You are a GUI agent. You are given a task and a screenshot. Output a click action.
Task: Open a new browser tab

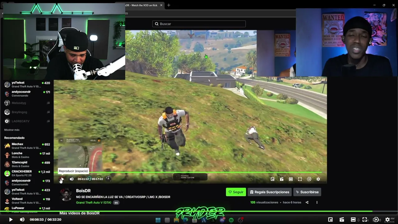169,5
